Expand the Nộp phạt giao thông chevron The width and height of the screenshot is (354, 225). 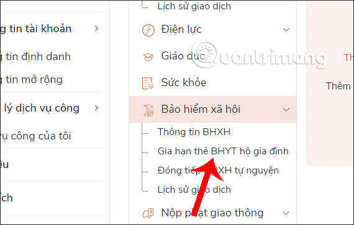pyautogui.click(x=286, y=213)
